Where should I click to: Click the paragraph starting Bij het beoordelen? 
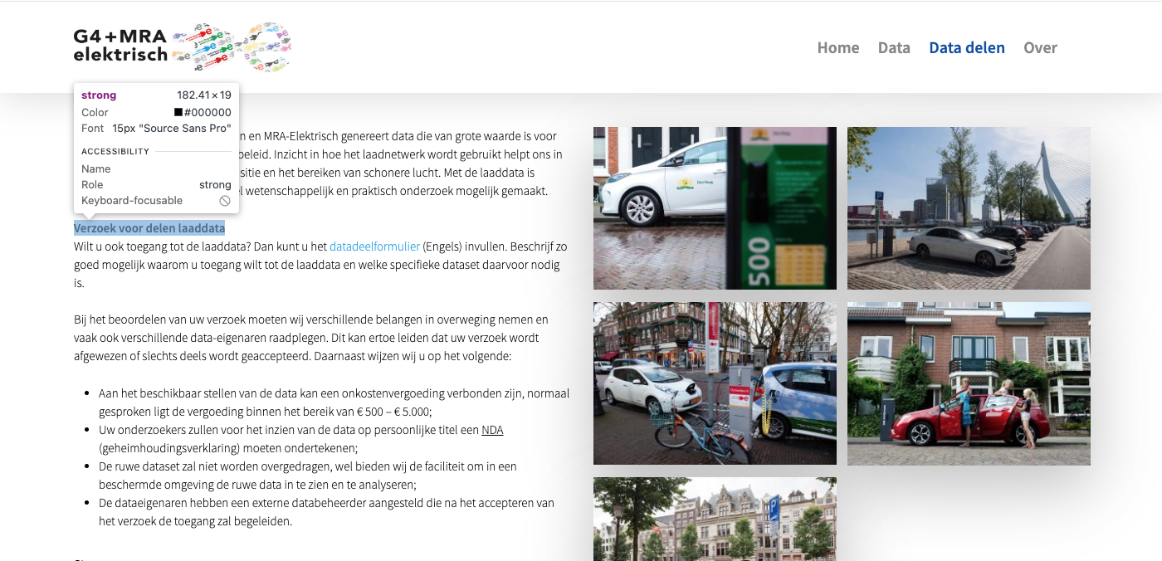(x=311, y=338)
